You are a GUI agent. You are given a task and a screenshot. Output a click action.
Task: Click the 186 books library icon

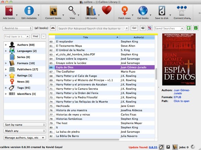(x=91, y=11)
